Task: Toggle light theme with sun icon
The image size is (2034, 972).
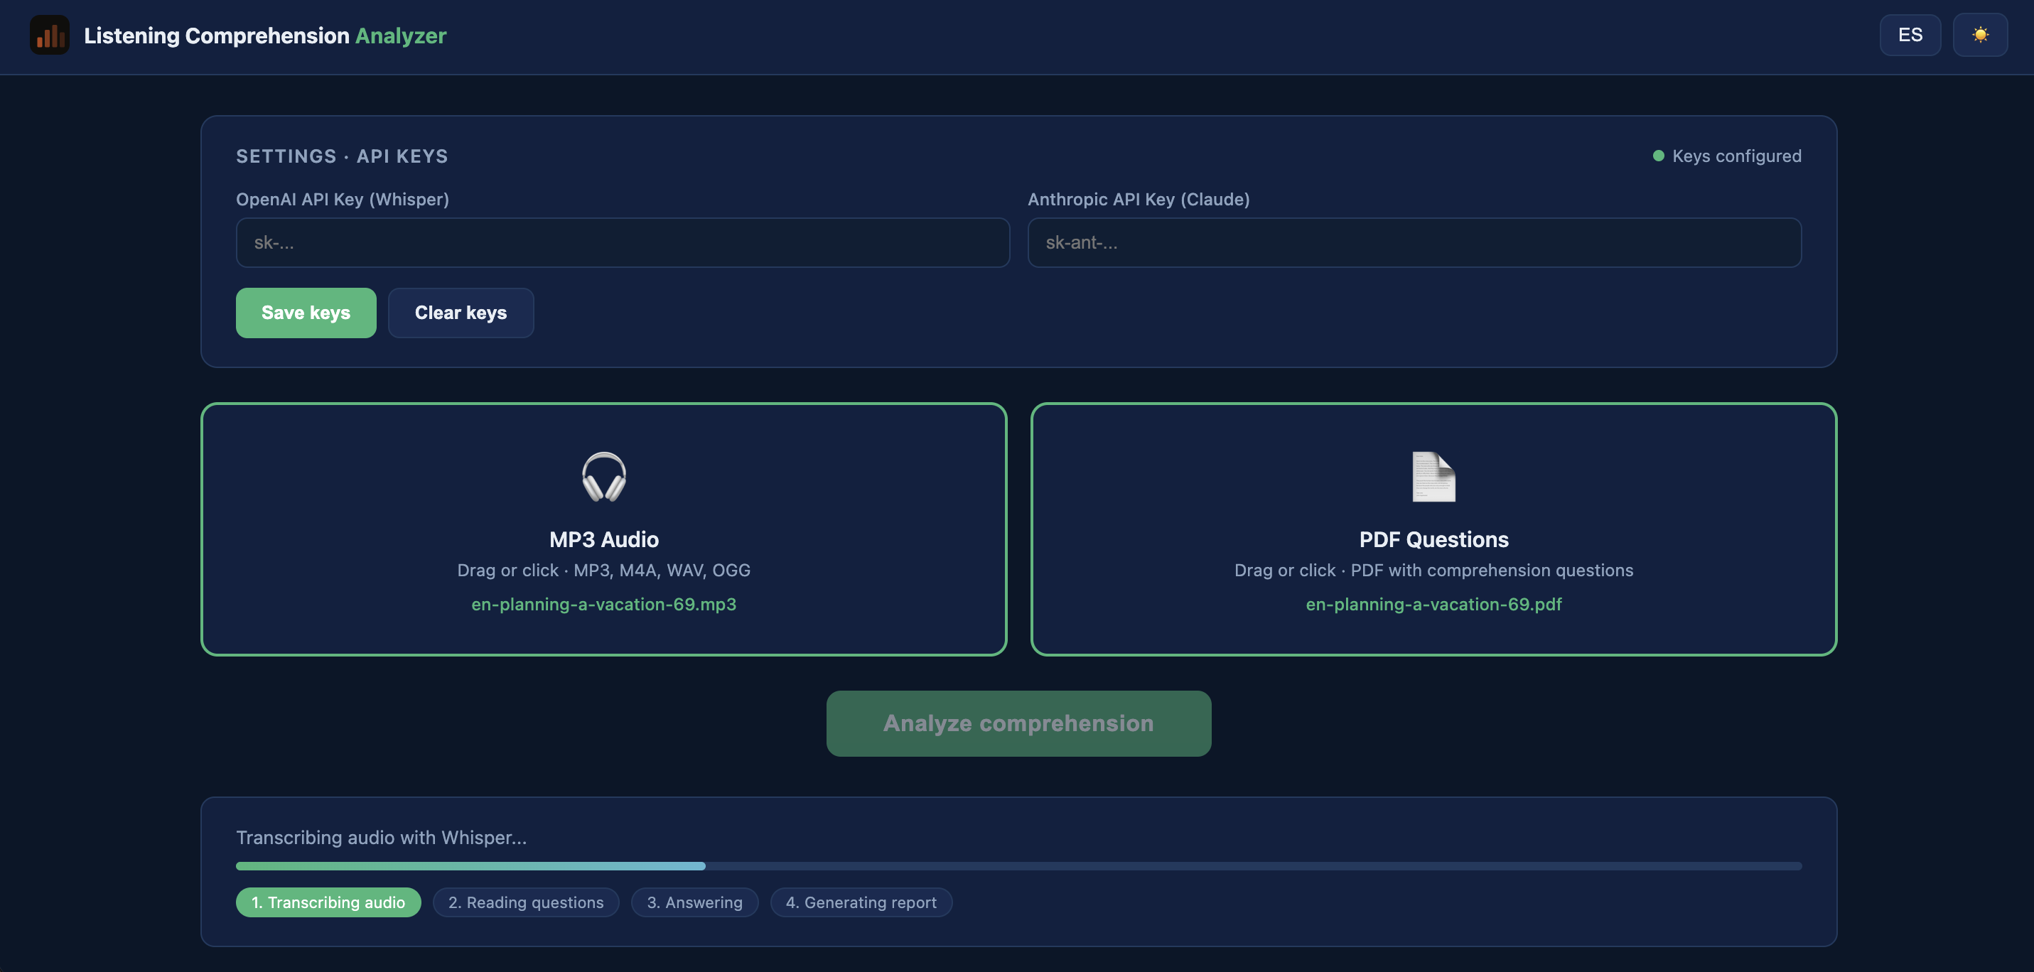Action: point(1979,35)
